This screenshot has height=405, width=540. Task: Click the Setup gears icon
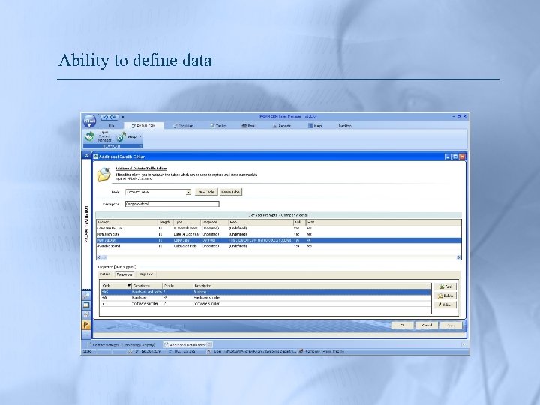pos(121,136)
